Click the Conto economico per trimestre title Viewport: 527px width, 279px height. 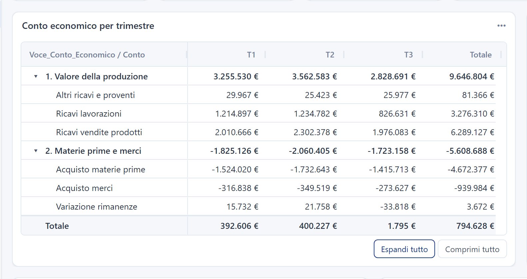click(x=88, y=26)
